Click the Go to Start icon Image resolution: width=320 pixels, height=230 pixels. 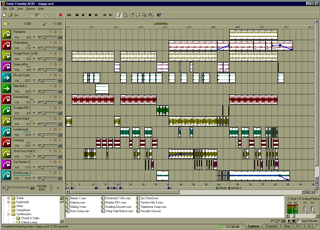pyautogui.click(x=104, y=15)
